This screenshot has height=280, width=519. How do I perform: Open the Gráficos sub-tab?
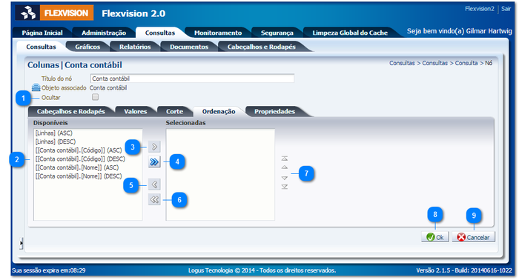87,47
